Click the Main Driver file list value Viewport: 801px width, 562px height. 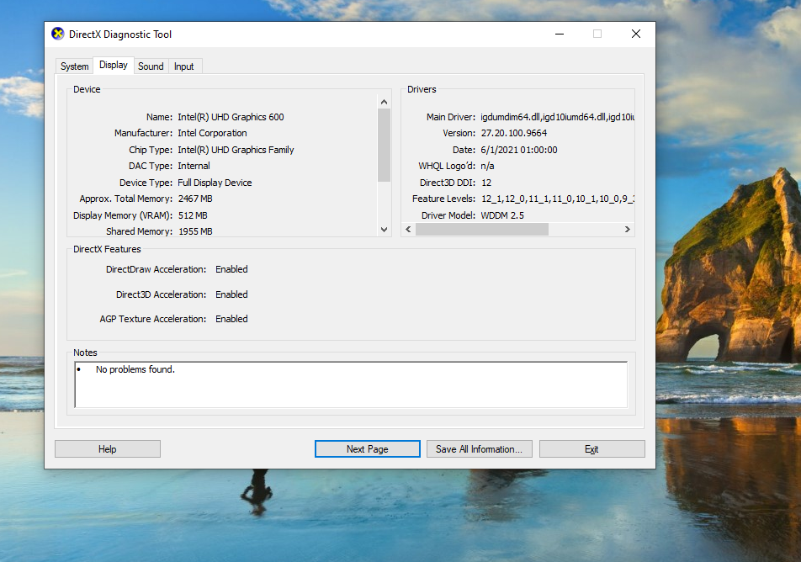pyautogui.click(x=557, y=117)
